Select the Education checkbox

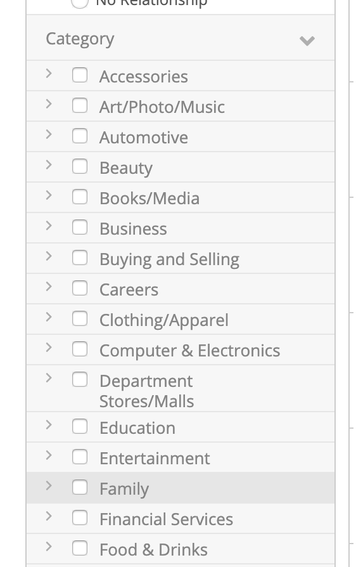tap(80, 426)
